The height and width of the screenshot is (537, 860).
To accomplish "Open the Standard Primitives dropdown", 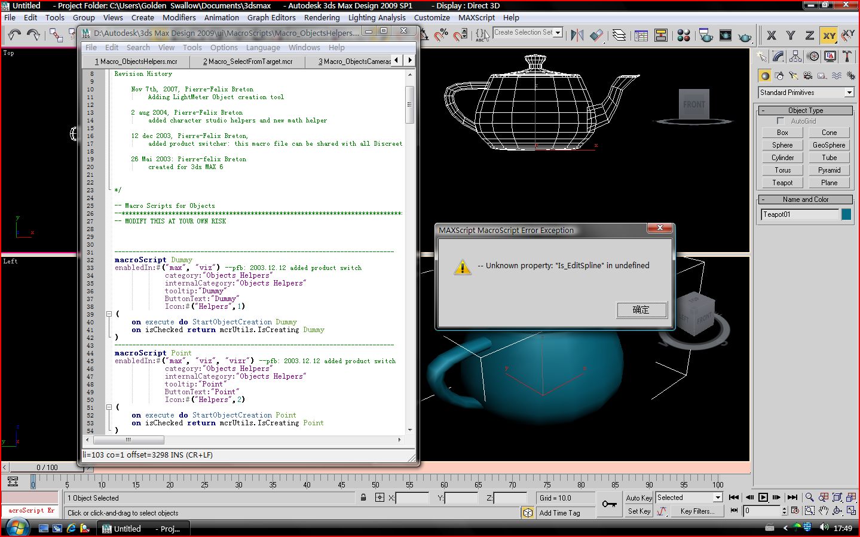I will [x=849, y=93].
